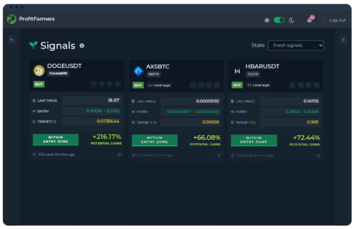Select T3 target on DOGEUSDT card
This screenshot has width=355, height=229.
110,84
